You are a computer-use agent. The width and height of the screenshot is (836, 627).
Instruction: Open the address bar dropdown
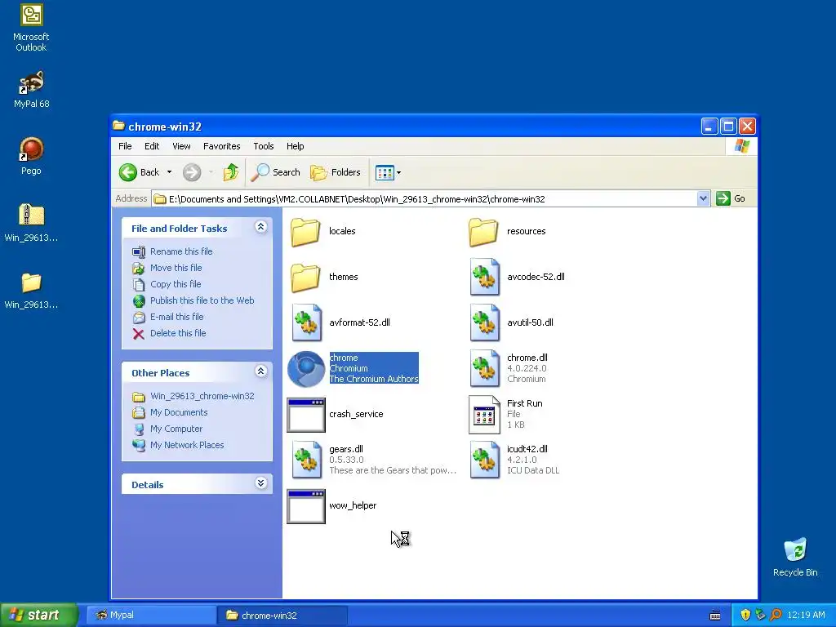coord(703,198)
